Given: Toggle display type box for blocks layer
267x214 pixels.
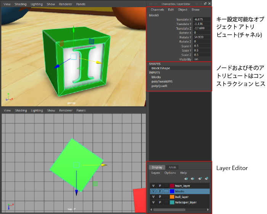Looking at the screenshot, I should (166, 191).
